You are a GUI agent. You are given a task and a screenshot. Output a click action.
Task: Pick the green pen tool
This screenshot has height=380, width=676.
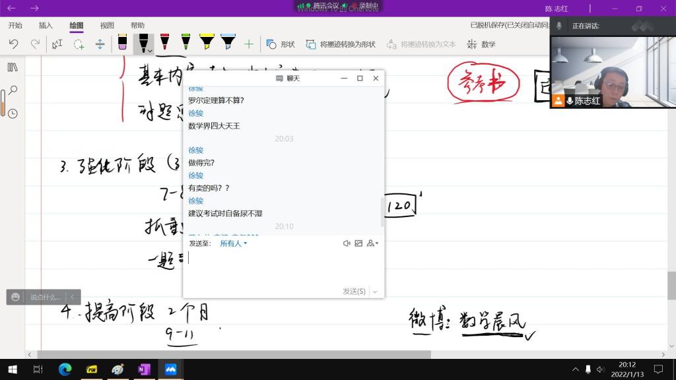click(186, 44)
